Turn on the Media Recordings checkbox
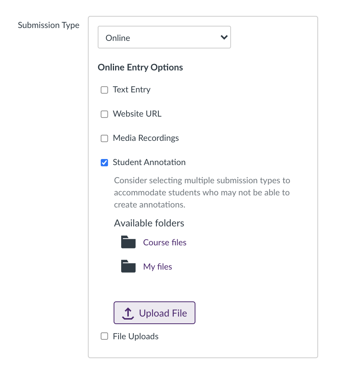The height and width of the screenshot is (365, 356). pos(104,139)
